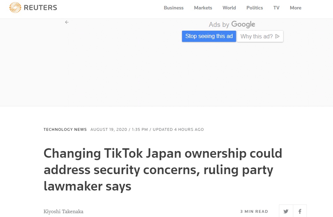This screenshot has height=217, width=333.
Task: Open the World section
Action: (x=229, y=8)
